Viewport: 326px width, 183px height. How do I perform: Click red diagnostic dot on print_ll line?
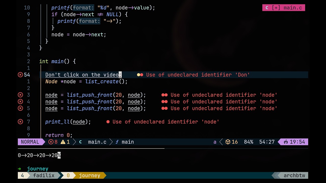point(108,122)
